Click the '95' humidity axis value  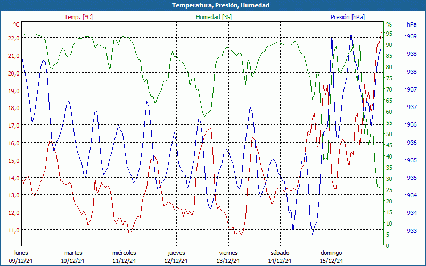tap(389, 34)
